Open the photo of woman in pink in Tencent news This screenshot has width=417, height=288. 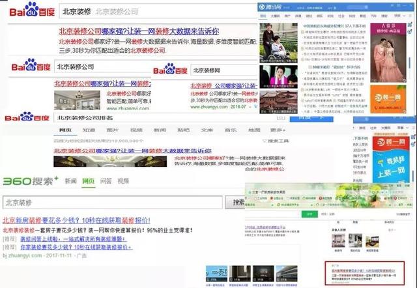278,77
